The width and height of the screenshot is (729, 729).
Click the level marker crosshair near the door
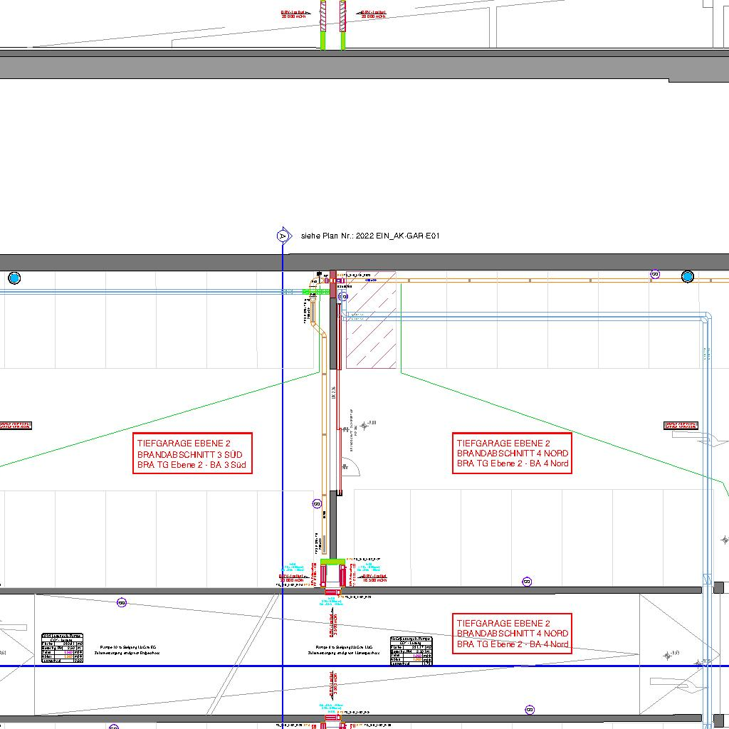pyautogui.click(x=364, y=426)
